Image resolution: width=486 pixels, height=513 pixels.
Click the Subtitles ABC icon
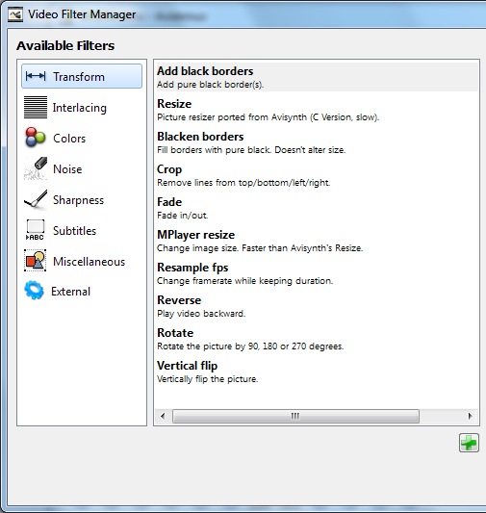(x=36, y=230)
